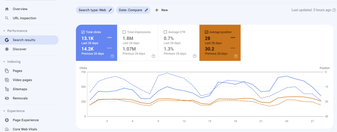Screen dimensions: 337x132
Task: Open Search results in sidebar
Action: point(29,40)
